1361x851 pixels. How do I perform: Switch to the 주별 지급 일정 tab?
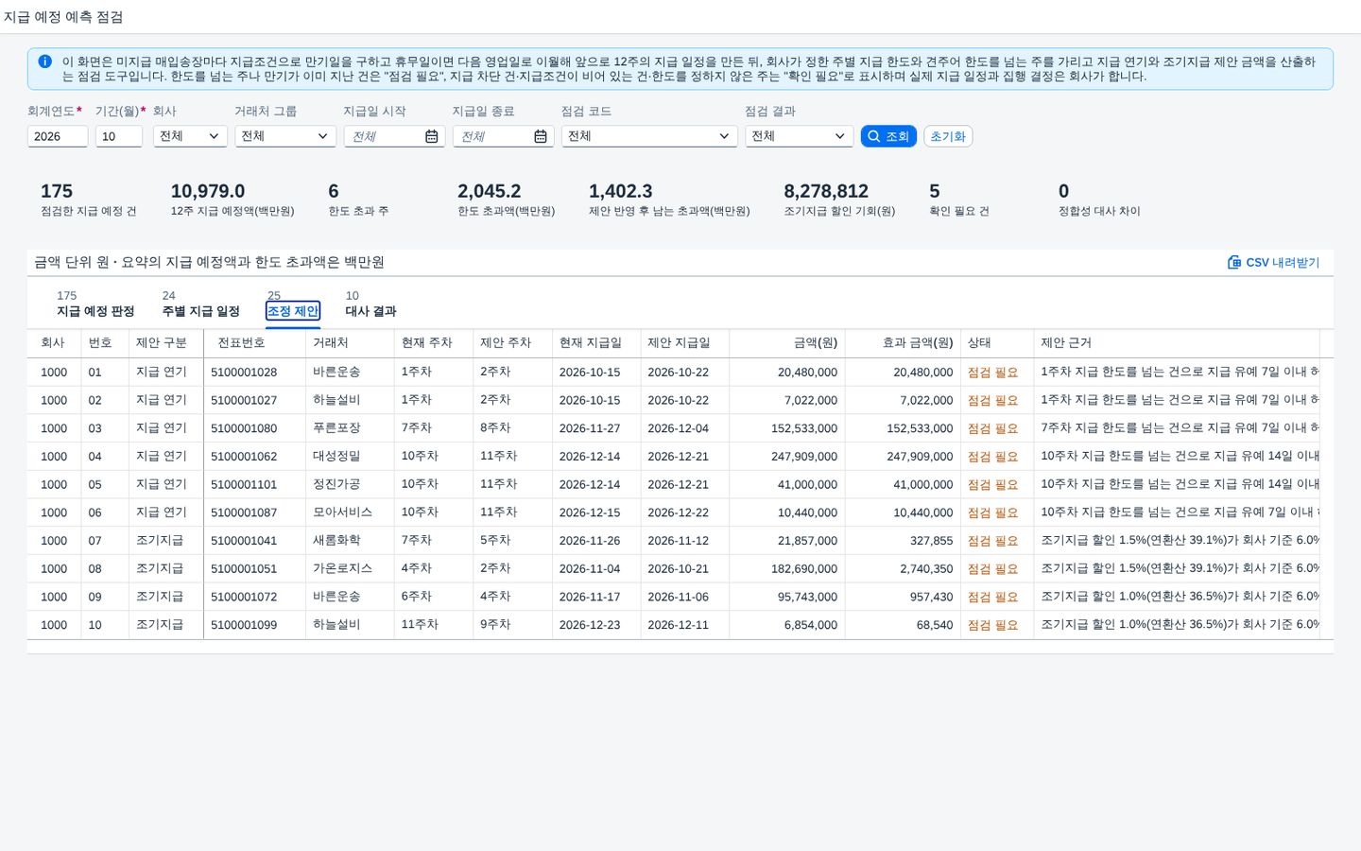pos(200,304)
